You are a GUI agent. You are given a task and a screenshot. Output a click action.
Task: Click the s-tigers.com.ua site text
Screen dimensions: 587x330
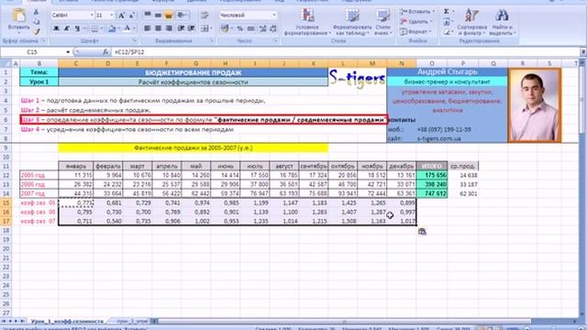(x=439, y=138)
